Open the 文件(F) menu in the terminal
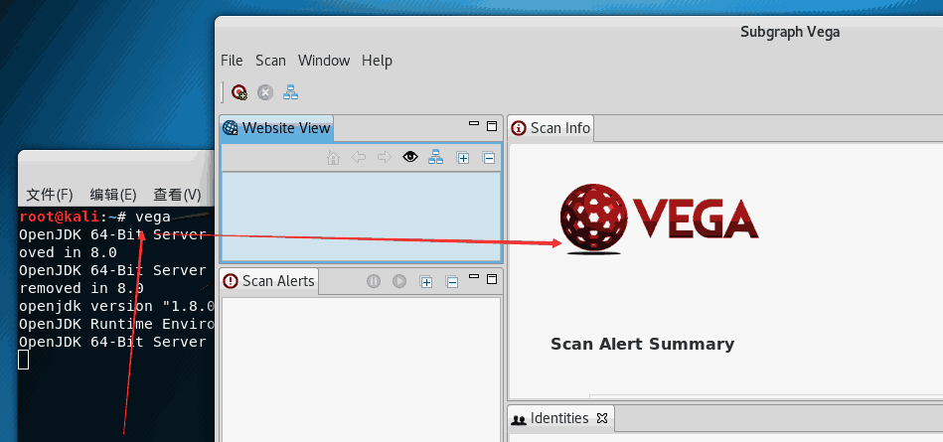The image size is (943, 442). click(50, 195)
